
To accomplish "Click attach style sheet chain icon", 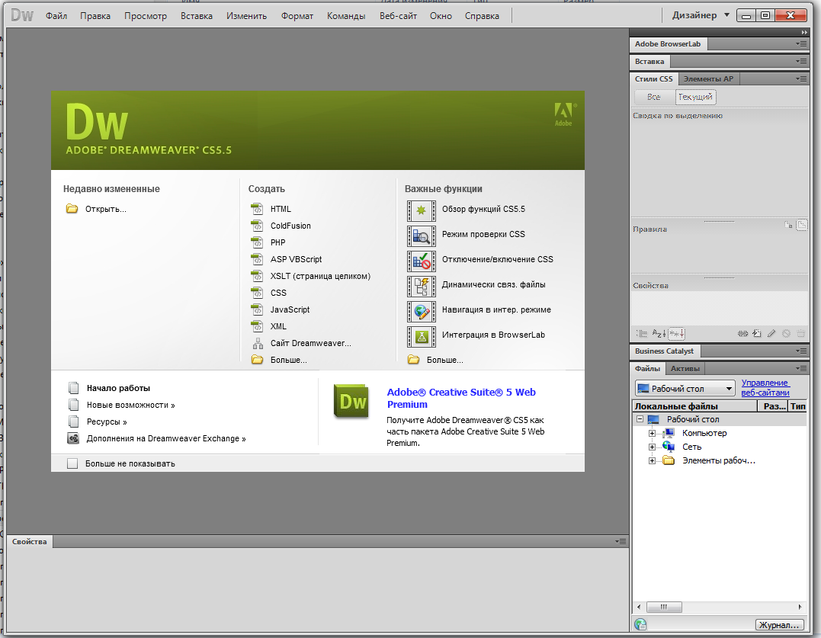I will 742,333.
